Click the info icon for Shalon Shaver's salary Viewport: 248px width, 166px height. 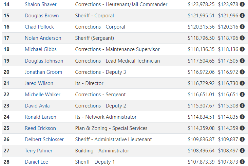[242, 4]
